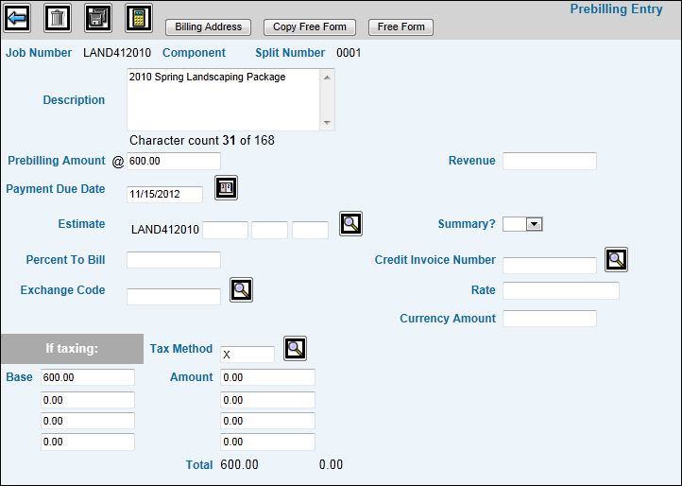Viewport: 682px width, 486px height.
Task: Click the save disk icon
Action: point(98,18)
